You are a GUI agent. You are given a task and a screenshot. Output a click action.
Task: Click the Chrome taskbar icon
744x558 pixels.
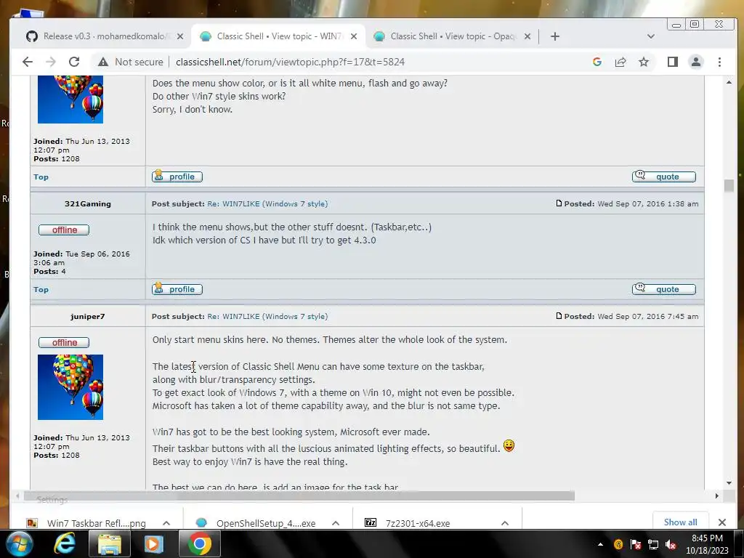(199, 543)
